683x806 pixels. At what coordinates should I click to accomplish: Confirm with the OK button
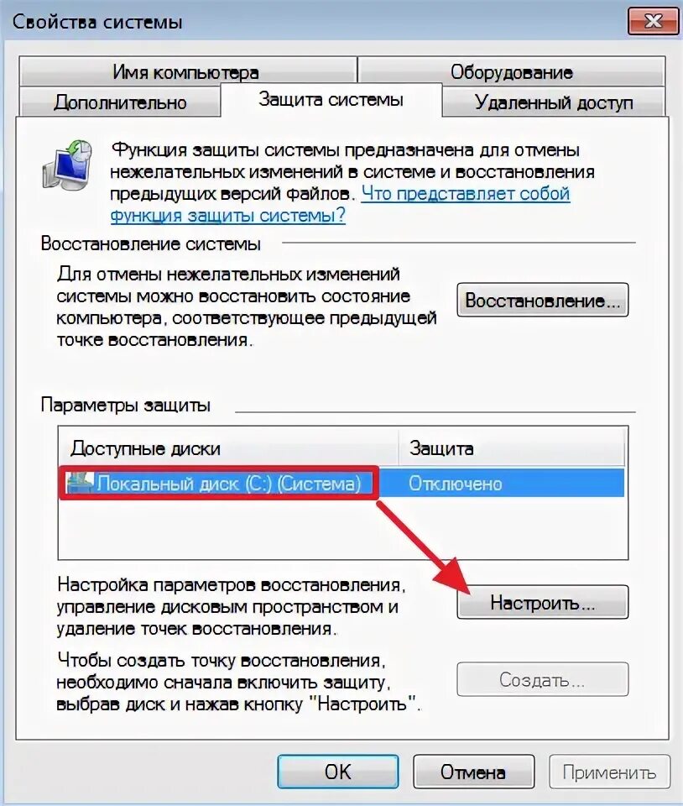tap(338, 772)
